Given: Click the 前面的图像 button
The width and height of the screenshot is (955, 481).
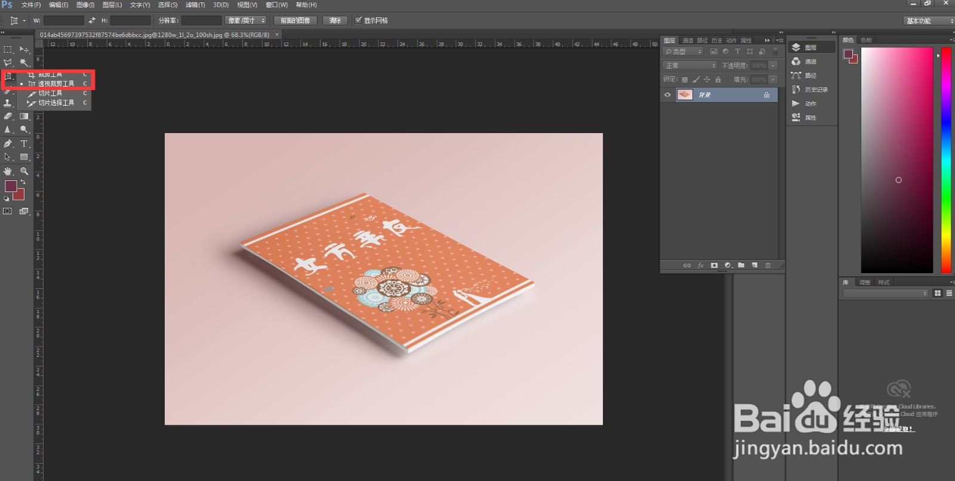Looking at the screenshot, I should [x=295, y=20].
